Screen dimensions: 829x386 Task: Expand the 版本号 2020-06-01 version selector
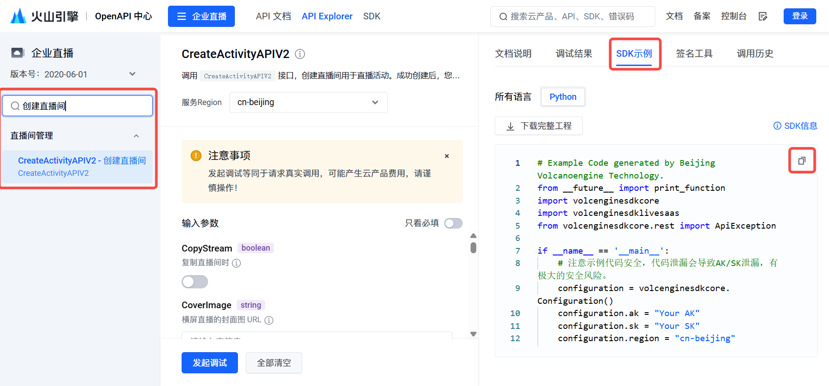(132, 74)
